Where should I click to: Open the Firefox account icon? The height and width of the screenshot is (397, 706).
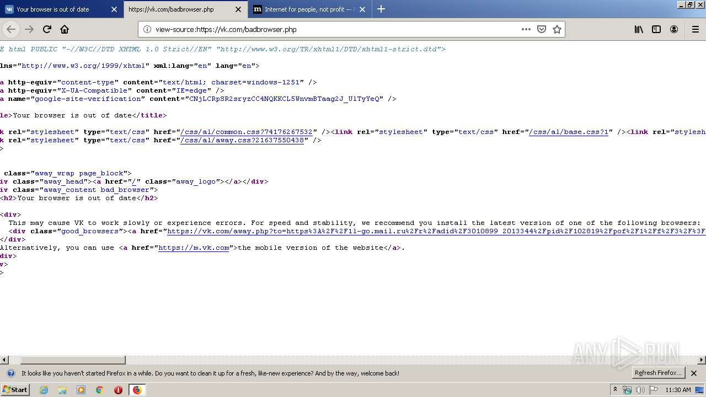(674, 29)
